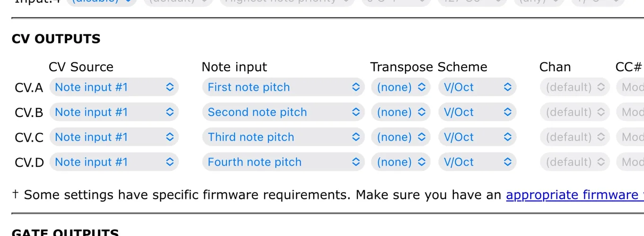Open the CV.A CV Source dropdown
This screenshot has width=644, height=236.
(114, 87)
